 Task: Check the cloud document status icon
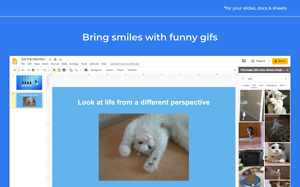click(60, 59)
